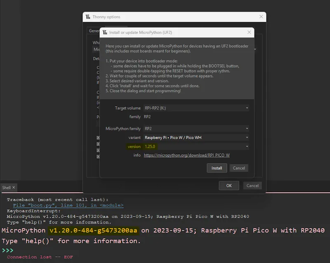Close the Shell tab with its X icon
The width and height of the screenshot is (330, 263).
coord(14,187)
